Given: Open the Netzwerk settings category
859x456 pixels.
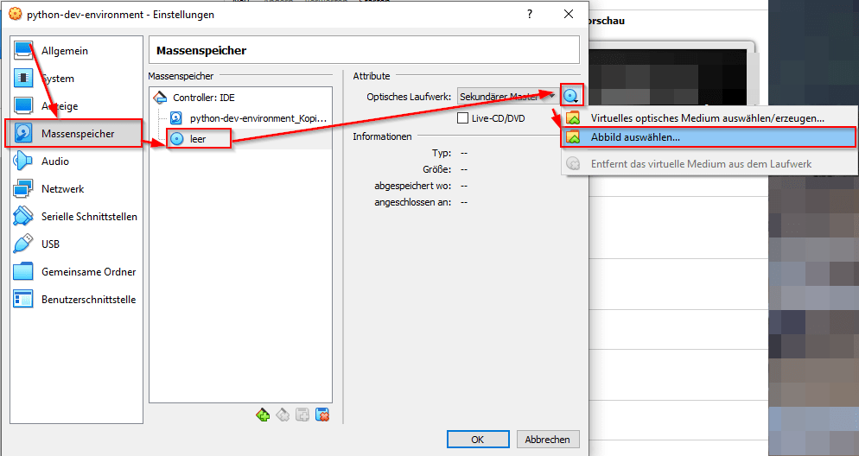Looking at the screenshot, I should point(77,189).
